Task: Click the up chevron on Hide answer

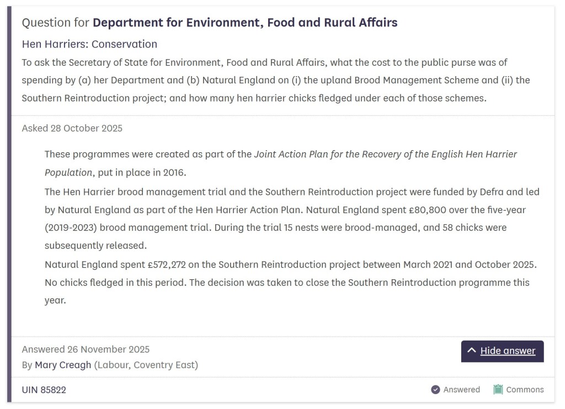Action: 471,350
